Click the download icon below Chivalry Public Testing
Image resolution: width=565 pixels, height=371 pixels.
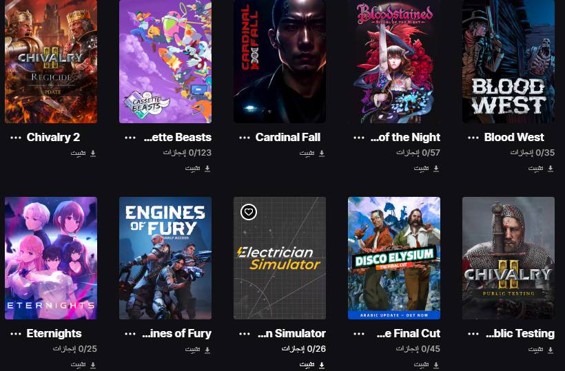click(551, 350)
